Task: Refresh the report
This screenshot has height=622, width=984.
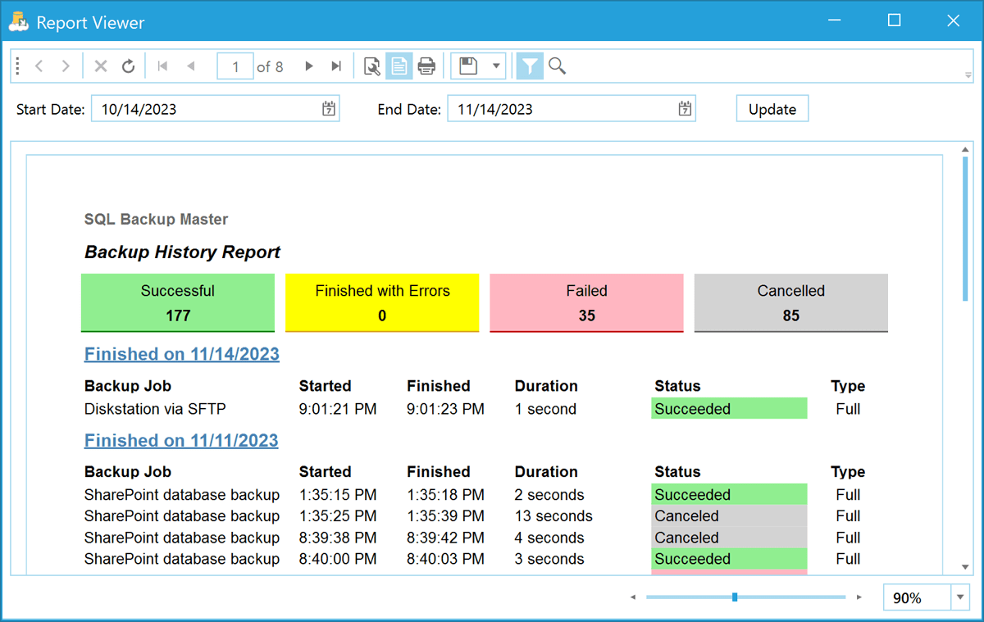Action: pos(129,66)
